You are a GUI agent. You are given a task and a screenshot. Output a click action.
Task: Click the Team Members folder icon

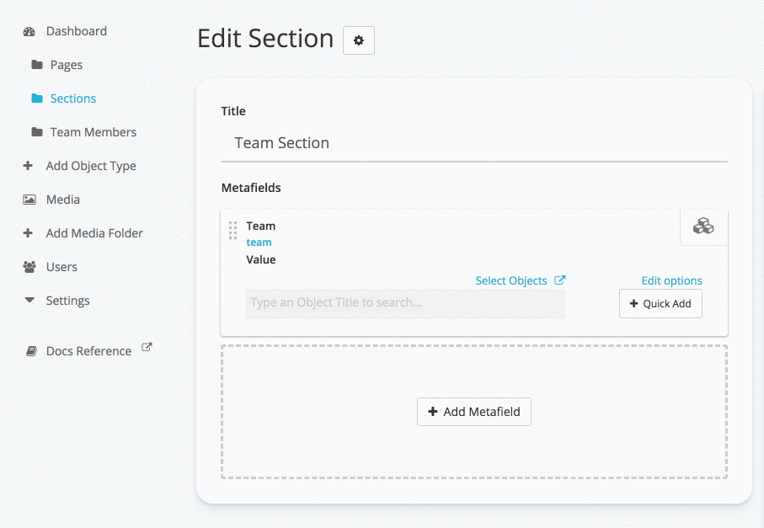click(37, 132)
